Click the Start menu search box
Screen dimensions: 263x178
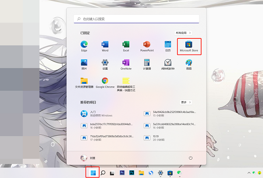pos(137,19)
